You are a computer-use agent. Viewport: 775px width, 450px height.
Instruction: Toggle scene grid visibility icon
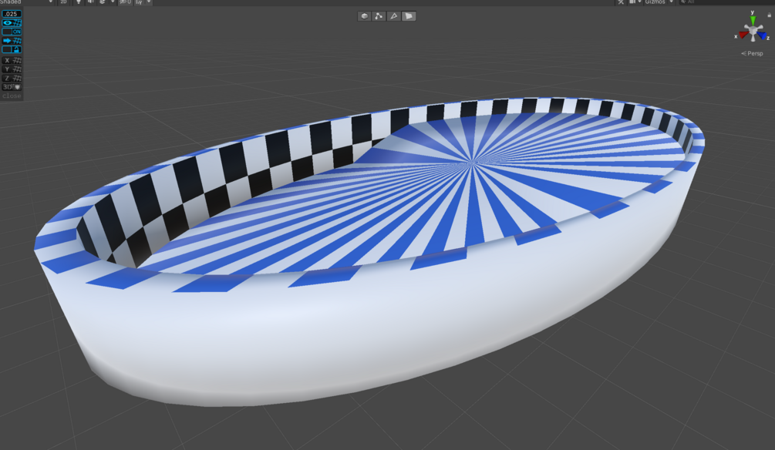(139, 2)
